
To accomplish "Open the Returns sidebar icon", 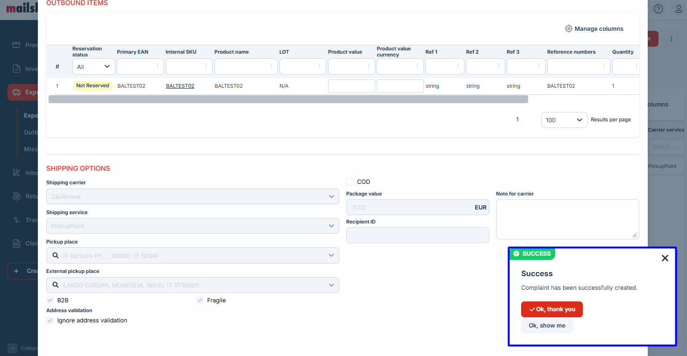I will (16, 196).
